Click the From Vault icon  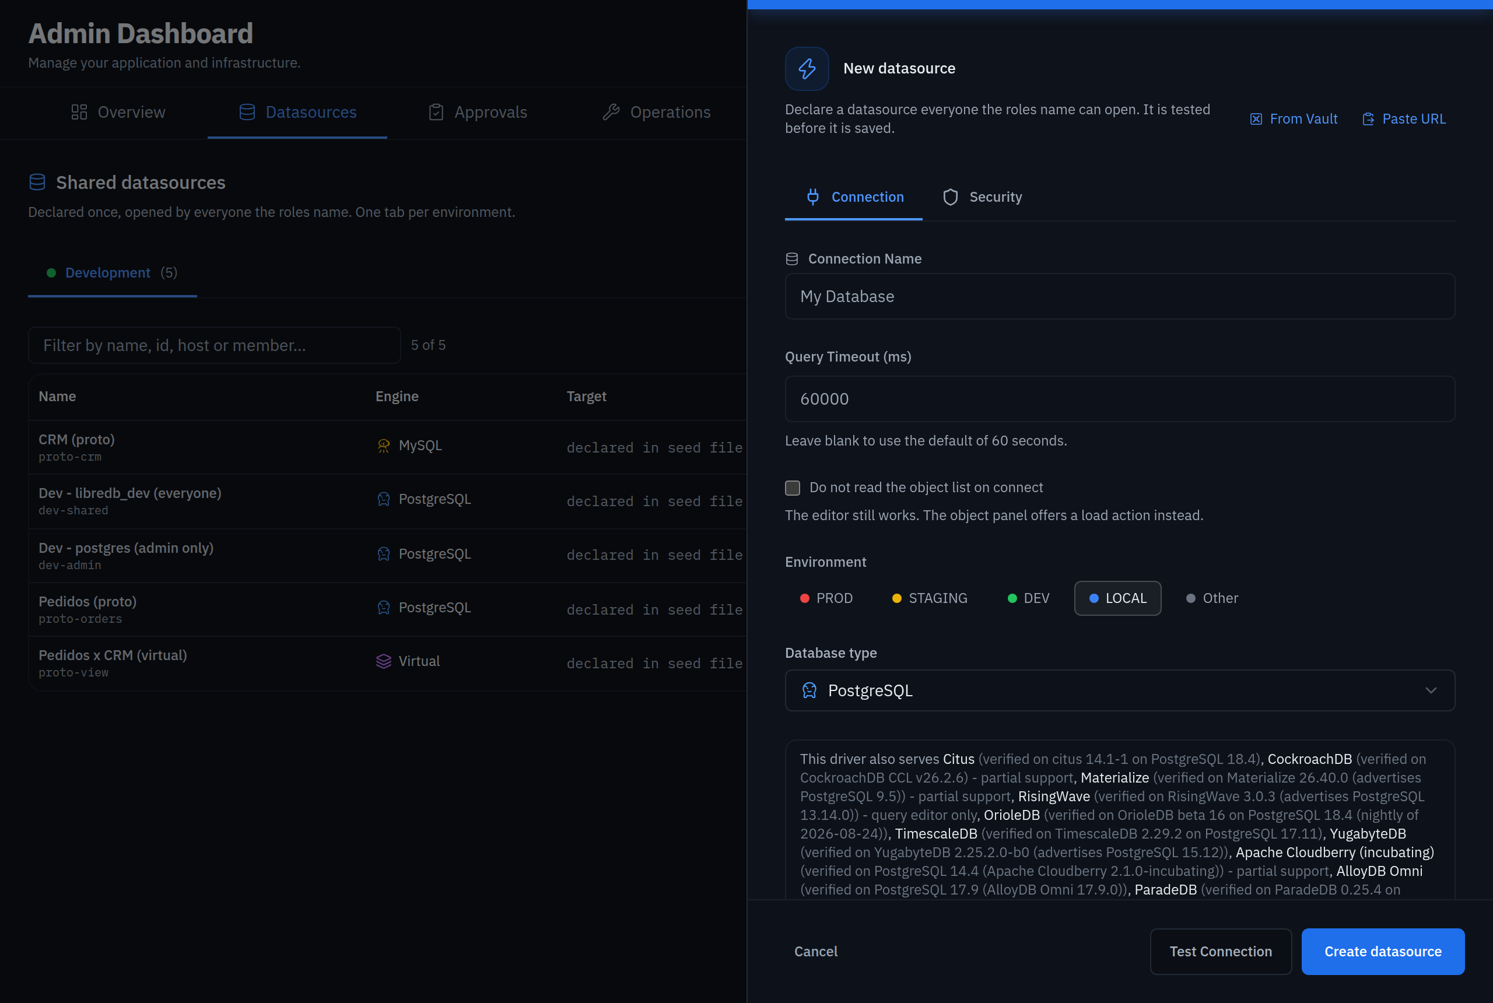tap(1256, 119)
